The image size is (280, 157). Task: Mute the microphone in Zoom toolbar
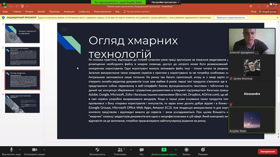pos(11,150)
